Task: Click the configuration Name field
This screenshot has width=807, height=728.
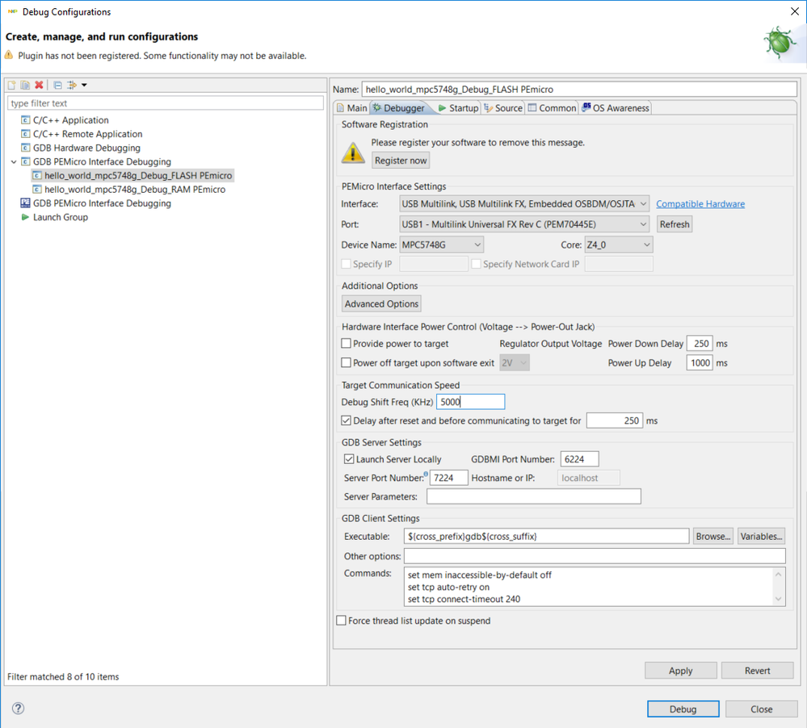Action: click(579, 89)
